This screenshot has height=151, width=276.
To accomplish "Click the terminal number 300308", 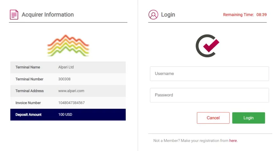I will [64, 79].
